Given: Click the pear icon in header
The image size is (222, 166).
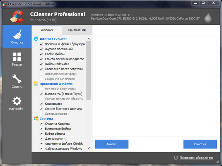Looking at the screenshot, I should (x=209, y=16).
